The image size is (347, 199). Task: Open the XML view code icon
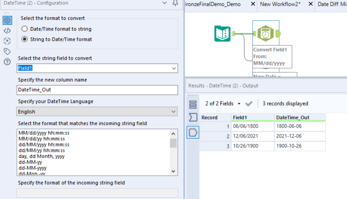(8, 31)
